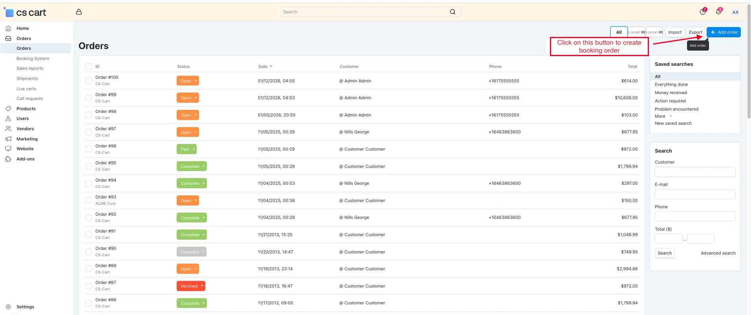The width and height of the screenshot is (751, 315).
Task: Open the notifications bell
Action: pos(718,12)
